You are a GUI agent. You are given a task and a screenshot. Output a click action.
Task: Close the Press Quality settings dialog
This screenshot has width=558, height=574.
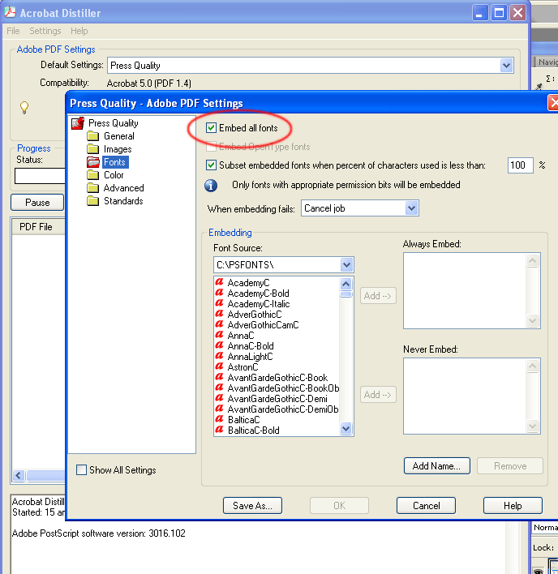tap(553, 103)
